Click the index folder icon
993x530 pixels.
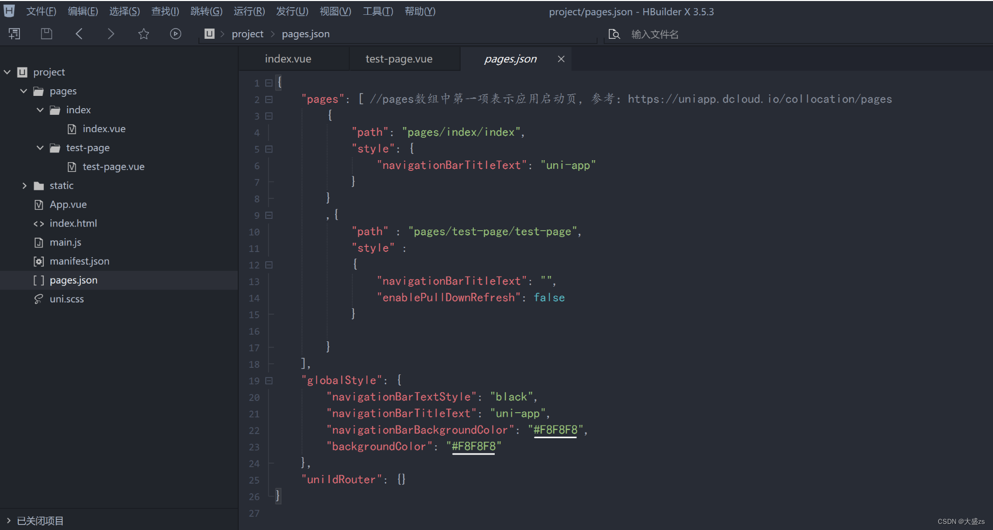point(55,110)
